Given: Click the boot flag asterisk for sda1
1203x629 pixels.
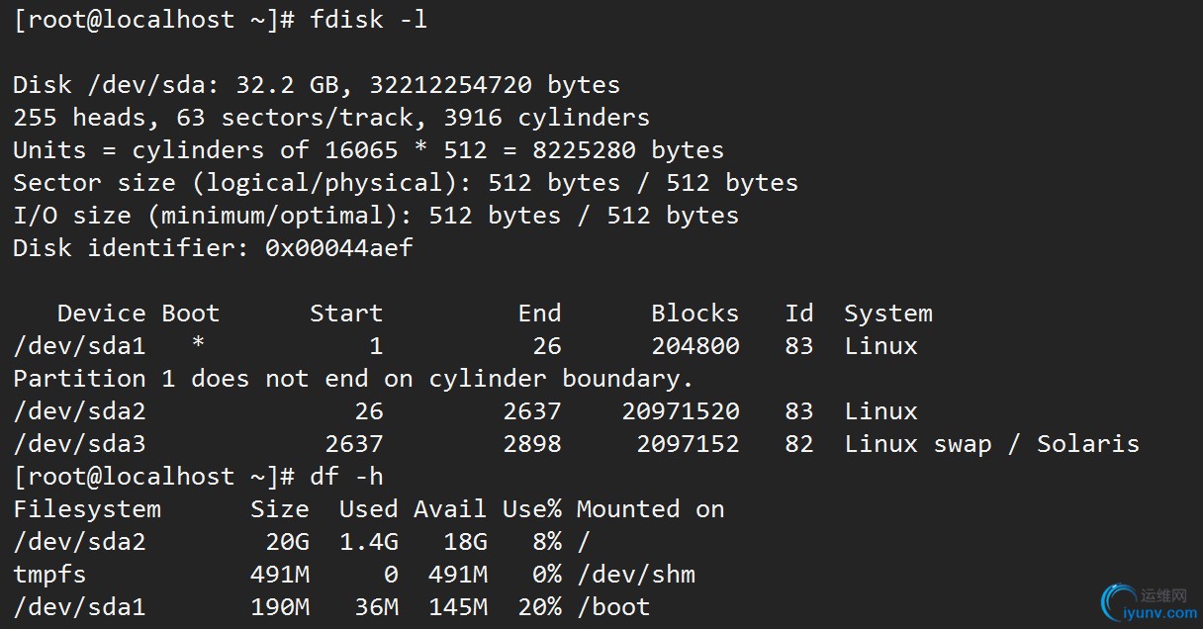Looking at the screenshot, I should coord(198,346).
